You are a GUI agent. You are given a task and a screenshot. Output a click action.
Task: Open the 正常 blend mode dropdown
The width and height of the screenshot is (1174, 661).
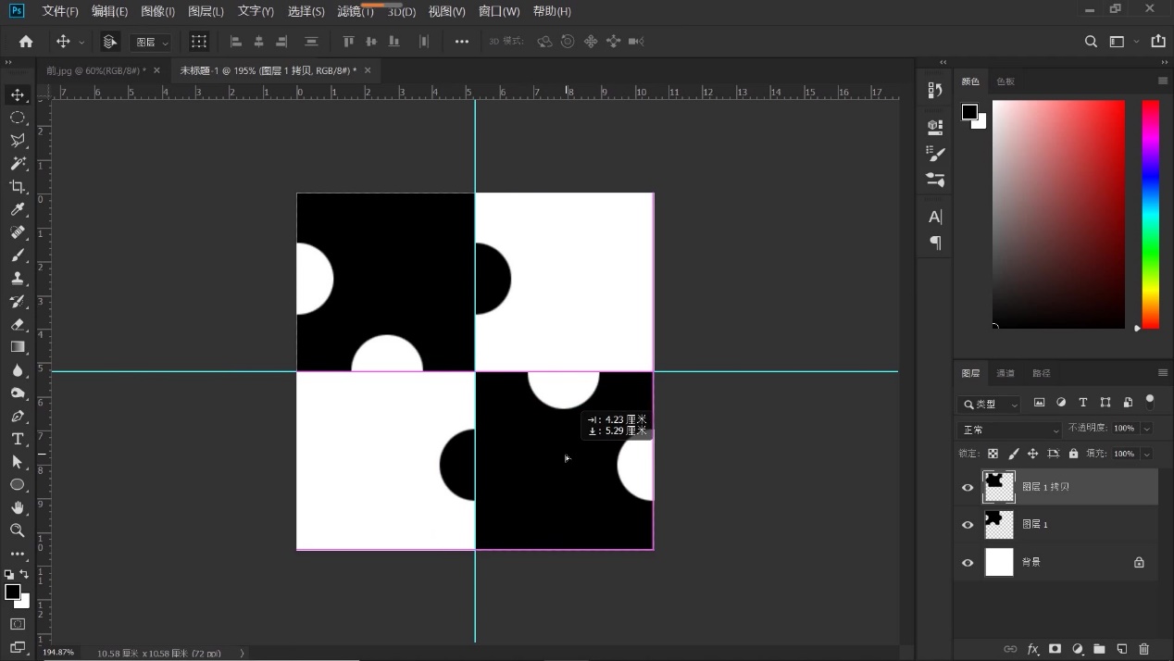click(x=1009, y=430)
